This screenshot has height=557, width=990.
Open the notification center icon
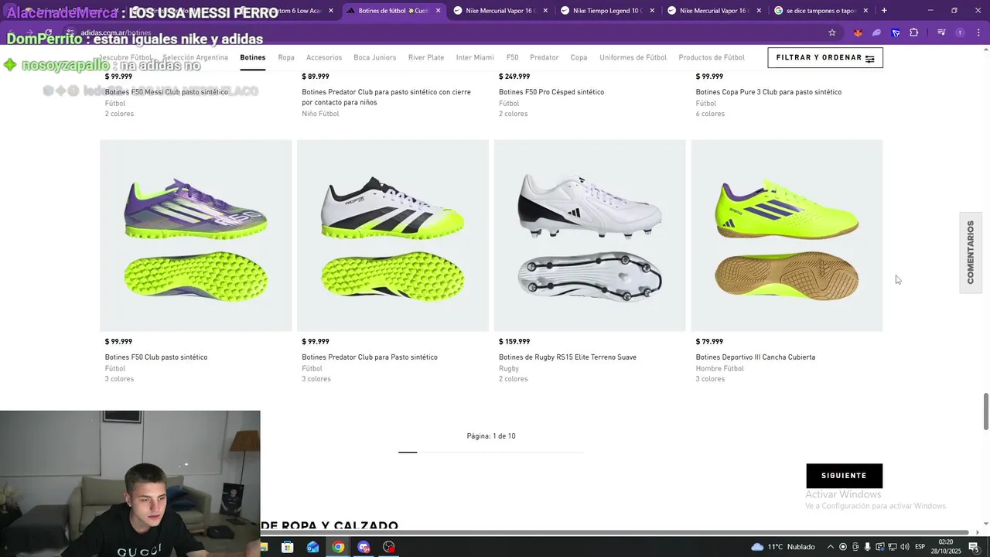point(973,547)
